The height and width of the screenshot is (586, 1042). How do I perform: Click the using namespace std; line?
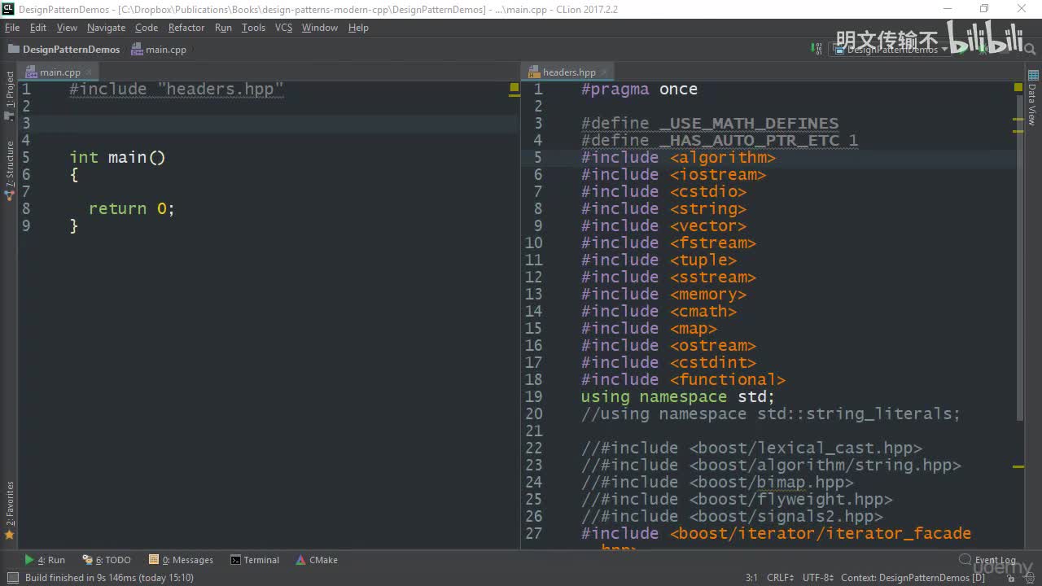tap(677, 396)
